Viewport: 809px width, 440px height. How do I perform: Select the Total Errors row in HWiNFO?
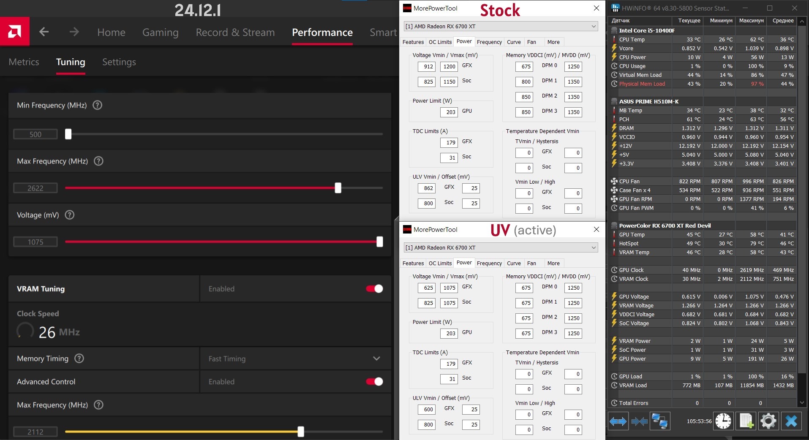[x=703, y=403]
